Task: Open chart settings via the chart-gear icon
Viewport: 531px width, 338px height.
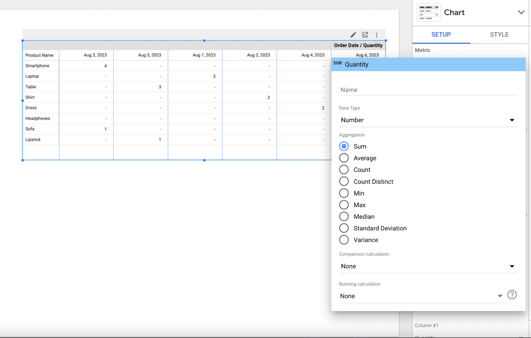Action: [x=365, y=34]
